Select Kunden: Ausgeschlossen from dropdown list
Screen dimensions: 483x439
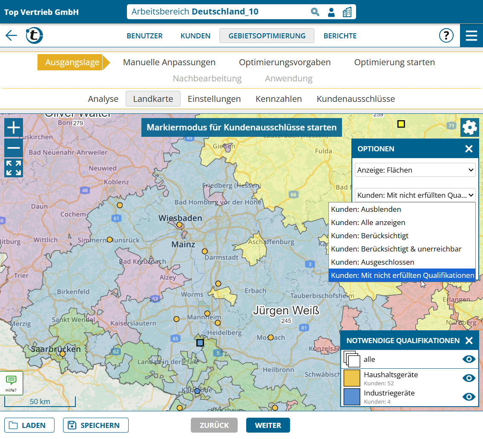[372, 262]
